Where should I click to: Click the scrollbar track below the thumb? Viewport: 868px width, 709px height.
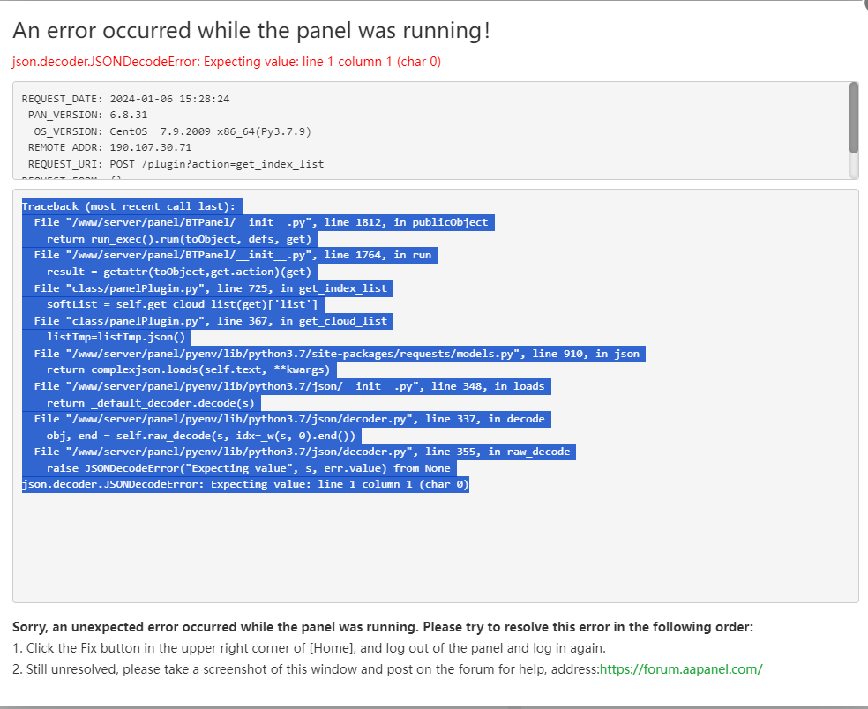(x=853, y=166)
